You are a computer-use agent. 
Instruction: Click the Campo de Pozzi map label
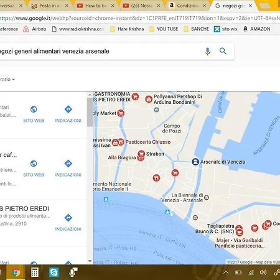pyautogui.click(x=172, y=128)
